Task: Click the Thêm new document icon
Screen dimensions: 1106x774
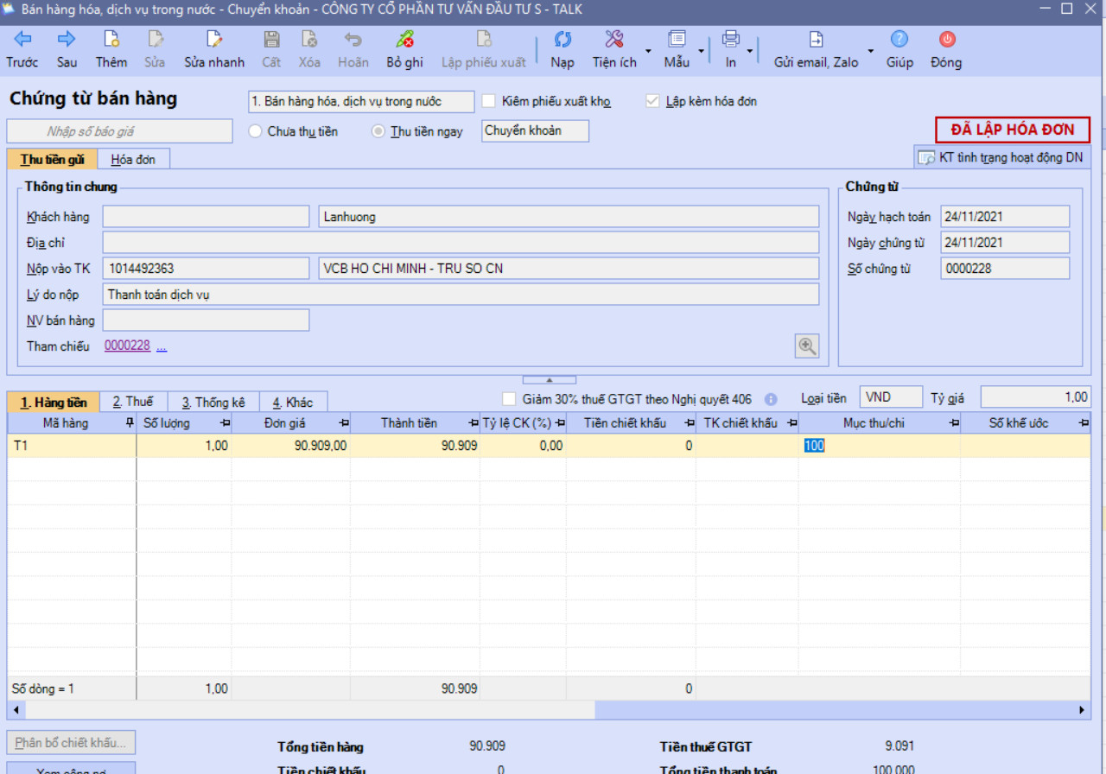Action: click(x=111, y=39)
